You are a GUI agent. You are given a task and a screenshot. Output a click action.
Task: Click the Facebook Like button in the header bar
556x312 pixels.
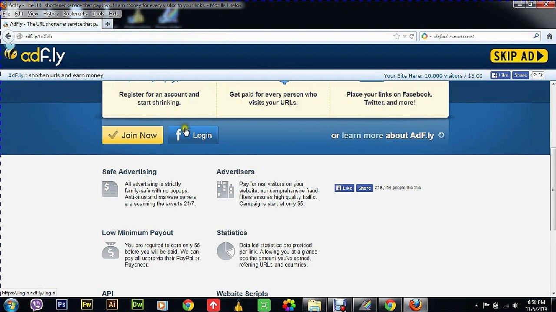pos(500,75)
